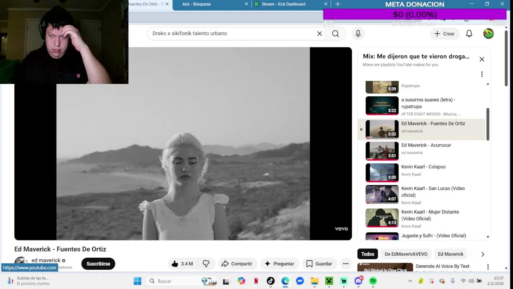Switch to 'Stream - Kick Dashboard' tab
513x289 pixels.
[x=291, y=4]
